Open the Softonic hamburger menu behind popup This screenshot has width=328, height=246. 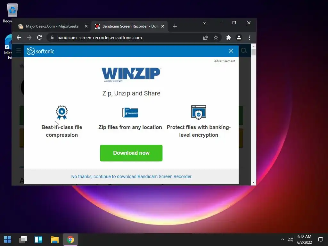pos(18,51)
